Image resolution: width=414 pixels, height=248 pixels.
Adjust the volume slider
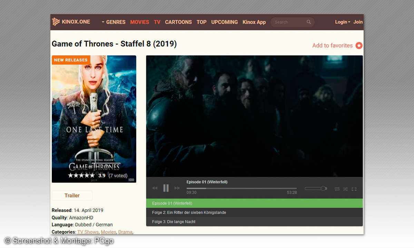pos(316,188)
